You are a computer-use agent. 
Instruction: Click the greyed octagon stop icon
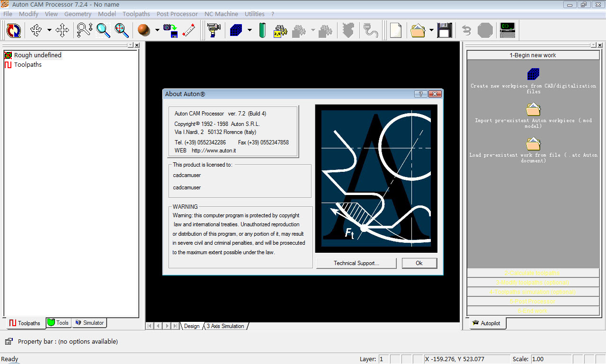[485, 31]
